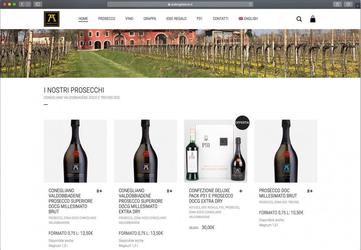This screenshot has width=361, height=250.
Task: Switch site language to English
Action: [248, 19]
